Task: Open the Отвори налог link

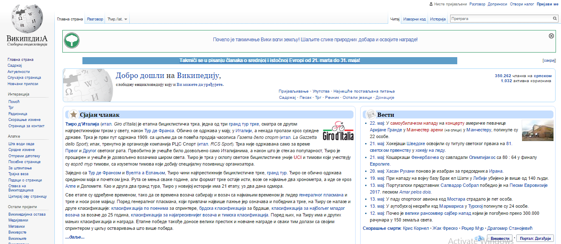Action: click(523, 4)
